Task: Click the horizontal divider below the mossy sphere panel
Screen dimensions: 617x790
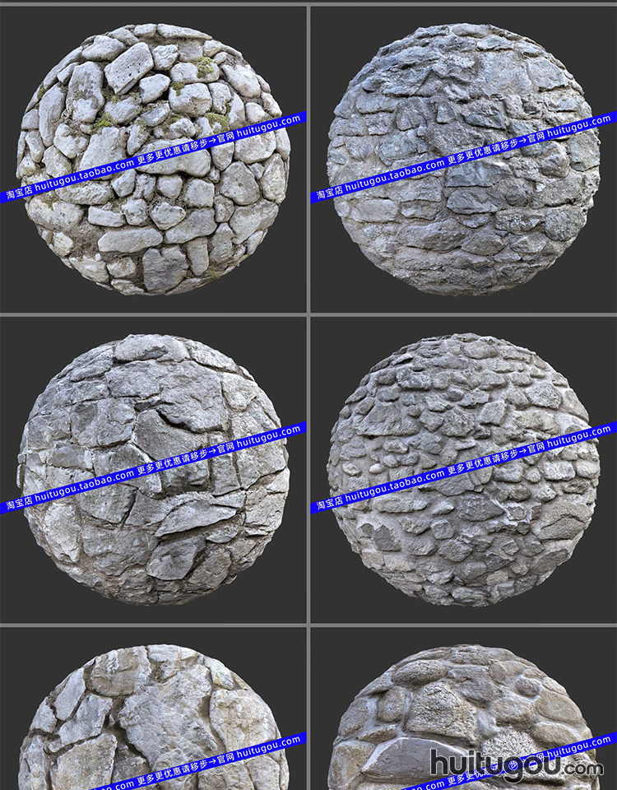Action: [x=153, y=314]
